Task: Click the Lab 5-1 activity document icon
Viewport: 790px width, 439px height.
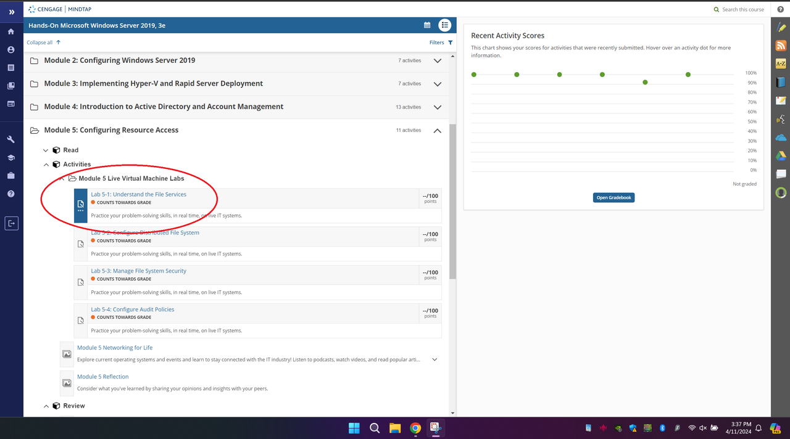Action: [81, 204]
